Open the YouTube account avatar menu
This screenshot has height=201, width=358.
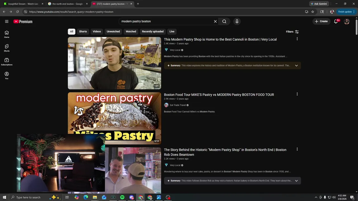(347, 21)
